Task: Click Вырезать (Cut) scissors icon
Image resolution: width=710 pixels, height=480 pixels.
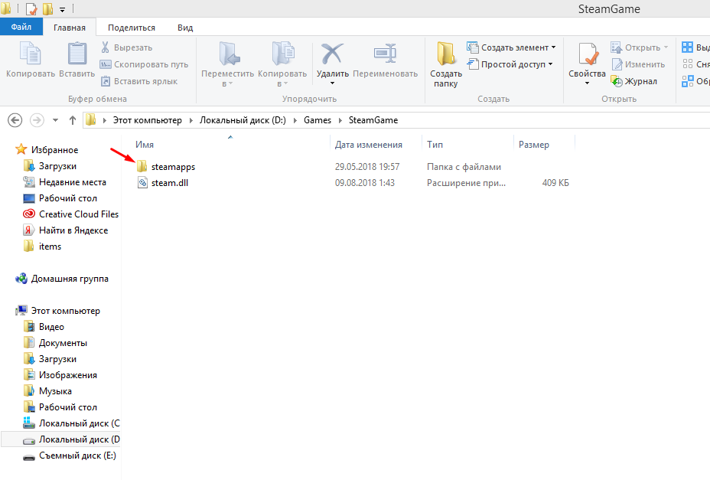Action: point(105,47)
